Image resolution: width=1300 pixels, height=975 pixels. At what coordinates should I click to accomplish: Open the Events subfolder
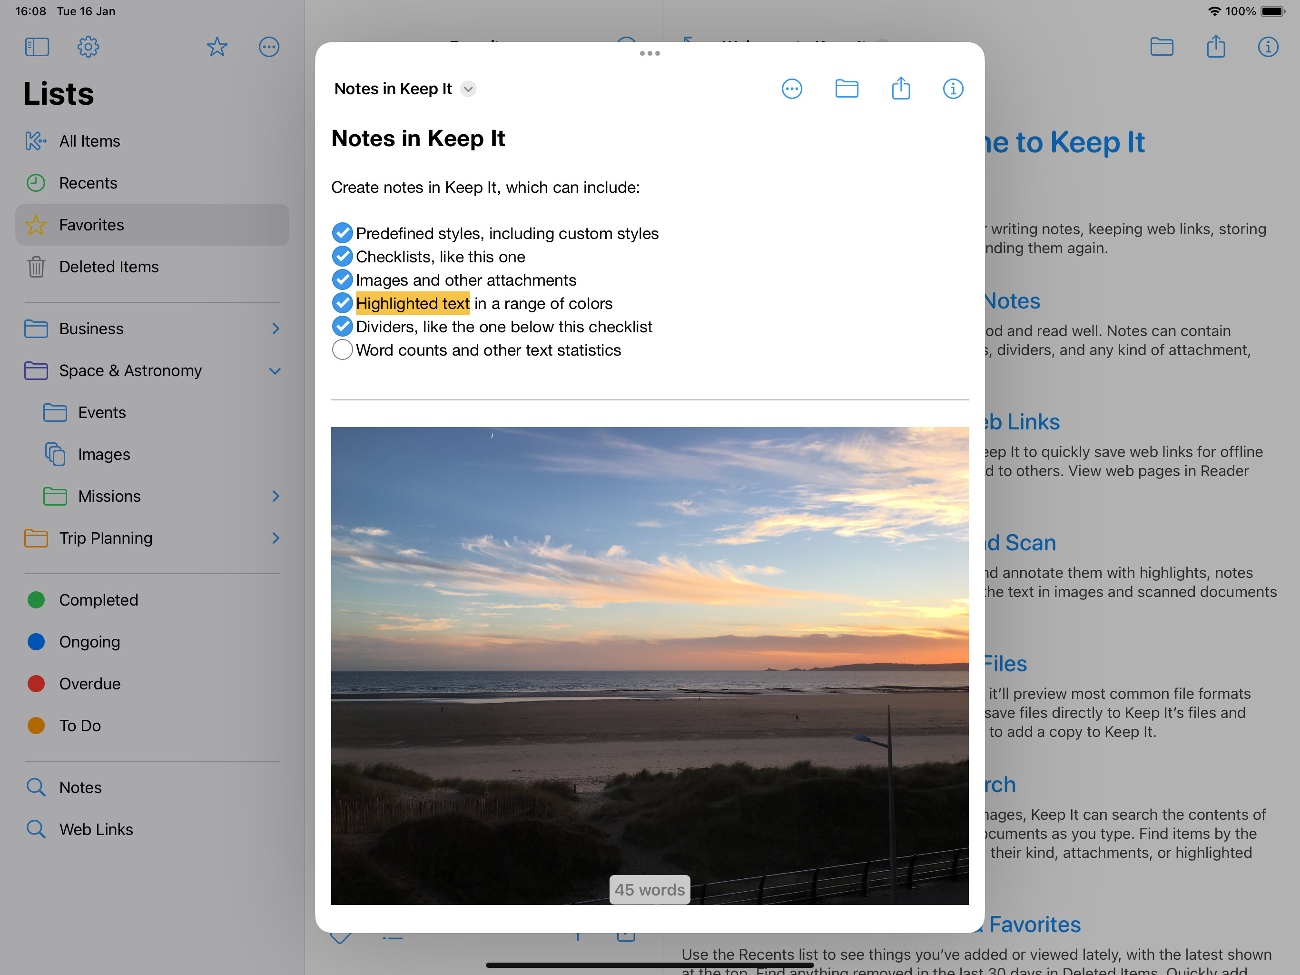tap(152, 412)
